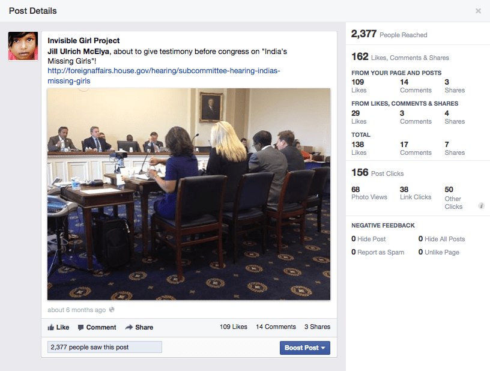
Task: View the 3 Shares
Action: (317, 327)
